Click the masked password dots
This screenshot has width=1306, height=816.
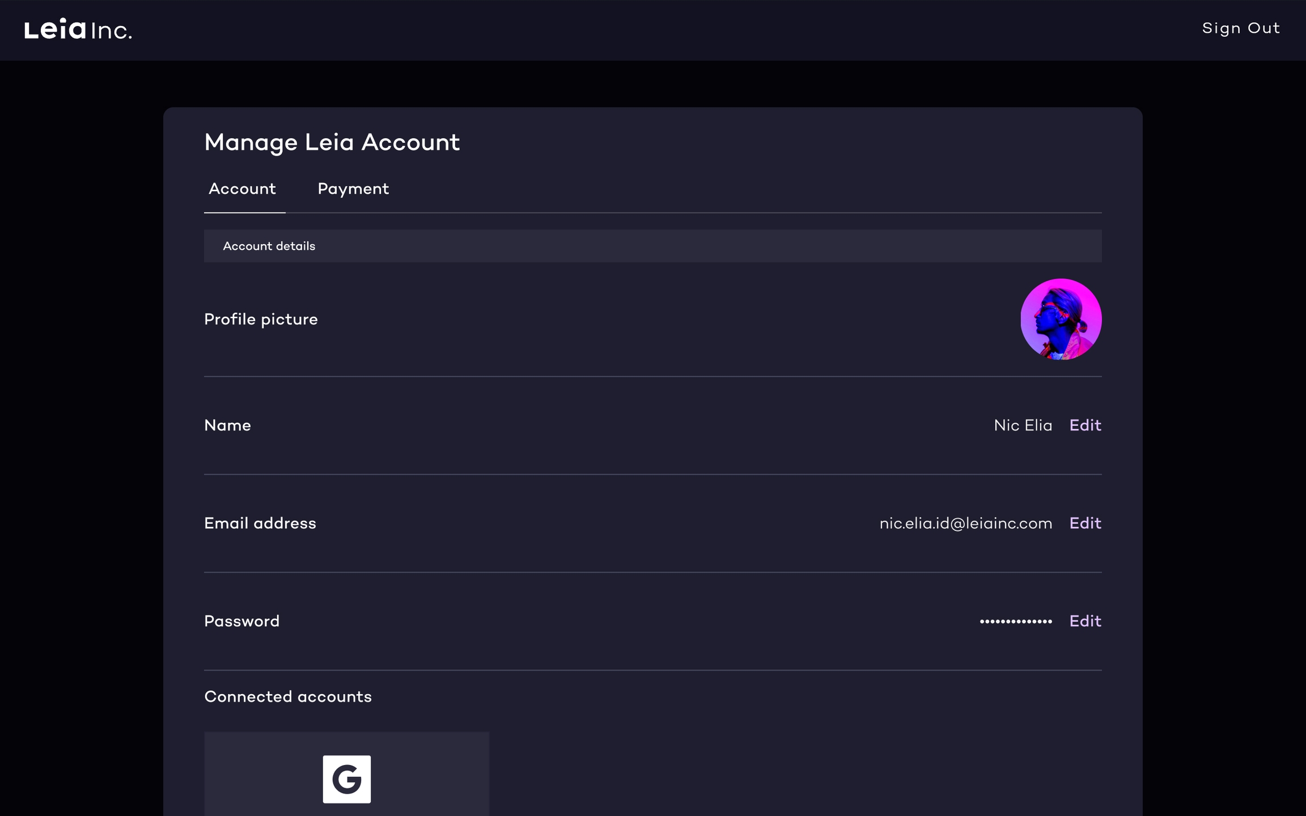(x=1015, y=622)
